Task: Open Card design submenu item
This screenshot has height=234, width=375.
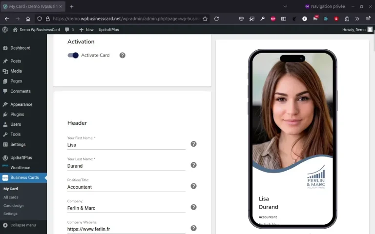Action: (13, 206)
